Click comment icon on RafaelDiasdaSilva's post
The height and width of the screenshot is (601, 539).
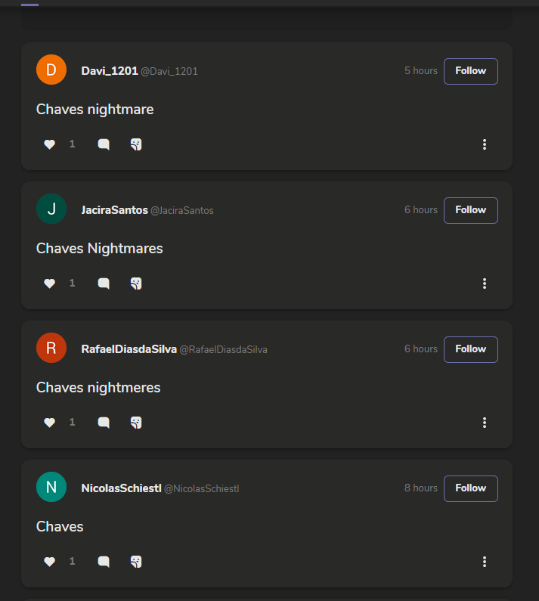pyautogui.click(x=104, y=423)
